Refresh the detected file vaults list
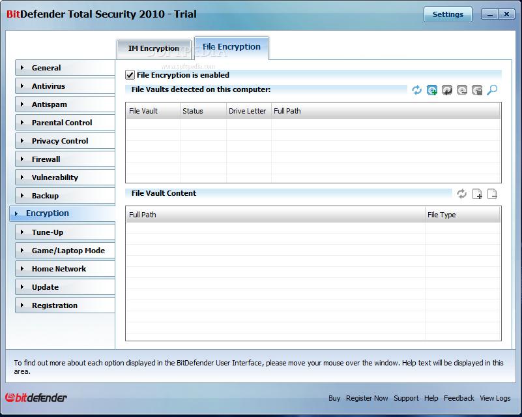This screenshot has width=522, height=417. (417, 91)
